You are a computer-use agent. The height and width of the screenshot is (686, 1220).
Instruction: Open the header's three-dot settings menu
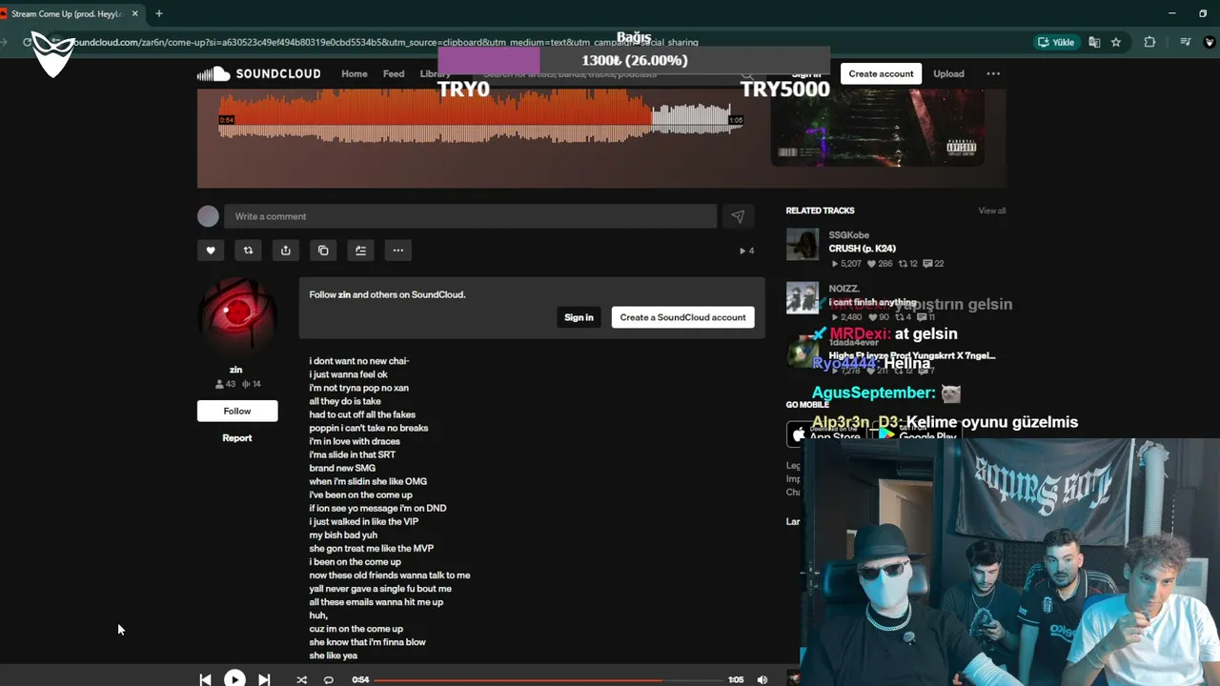993,73
